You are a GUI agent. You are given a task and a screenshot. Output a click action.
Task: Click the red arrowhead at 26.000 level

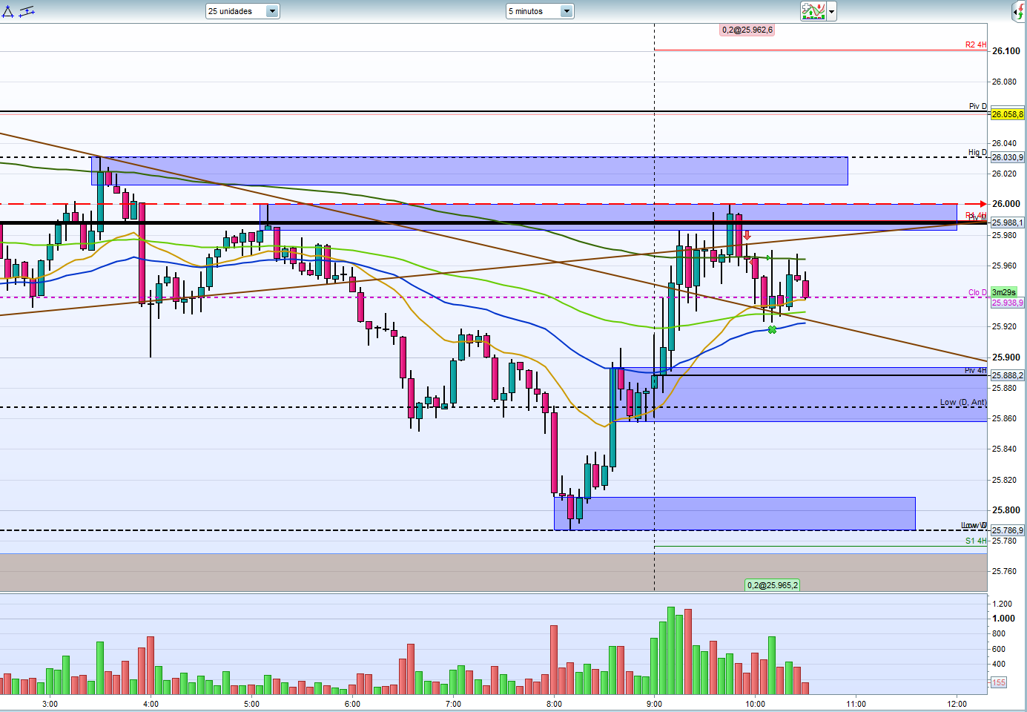point(983,204)
